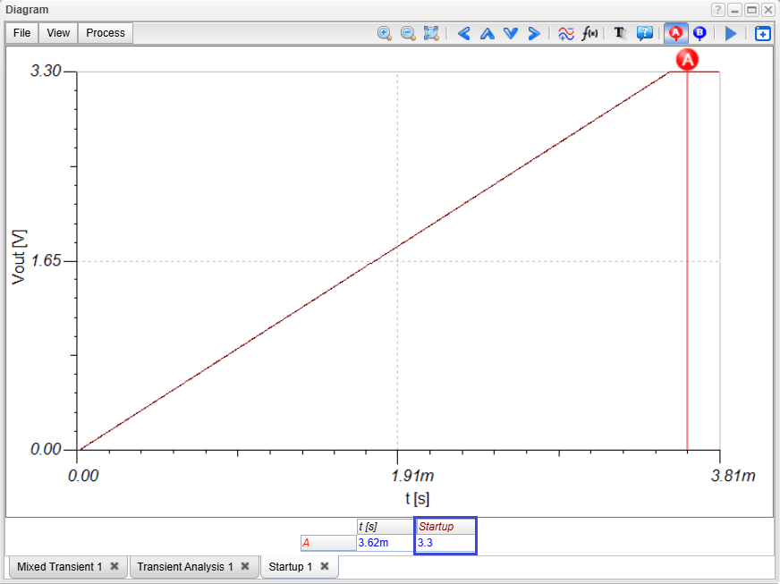Toggle cursor A in the toolbar
780x584 pixels.
pyautogui.click(x=676, y=33)
